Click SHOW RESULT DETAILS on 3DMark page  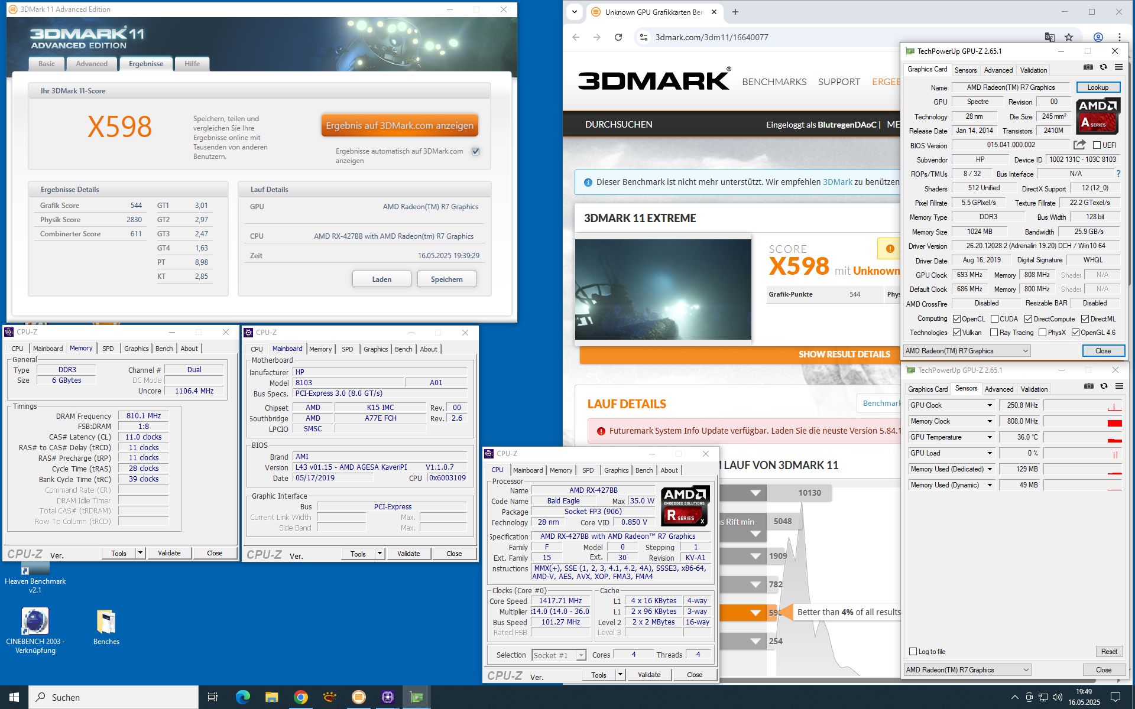[844, 354]
